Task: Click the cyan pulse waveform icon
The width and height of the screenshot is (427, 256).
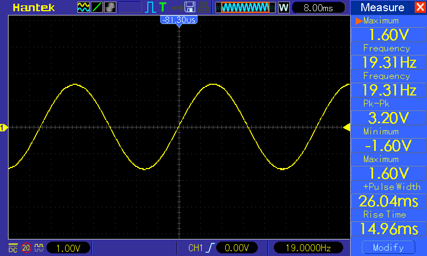Action: click(151, 7)
